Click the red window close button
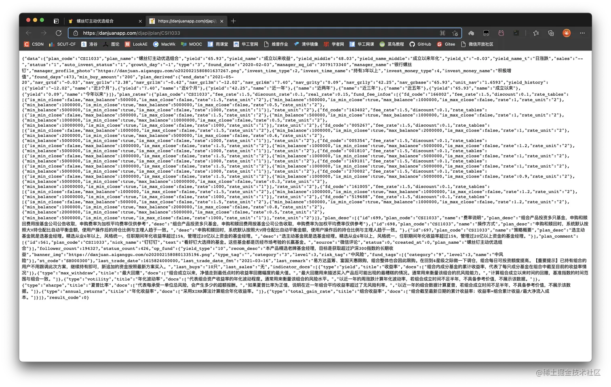This screenshot has width=611, height=387. click(x=28, y=20)
